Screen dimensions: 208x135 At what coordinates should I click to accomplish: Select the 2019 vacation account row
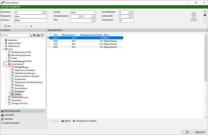coord(86,44)
